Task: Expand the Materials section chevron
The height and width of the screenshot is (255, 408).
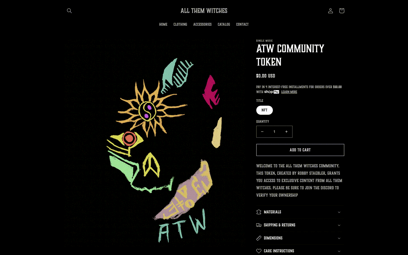Action: tap(339, 212)
